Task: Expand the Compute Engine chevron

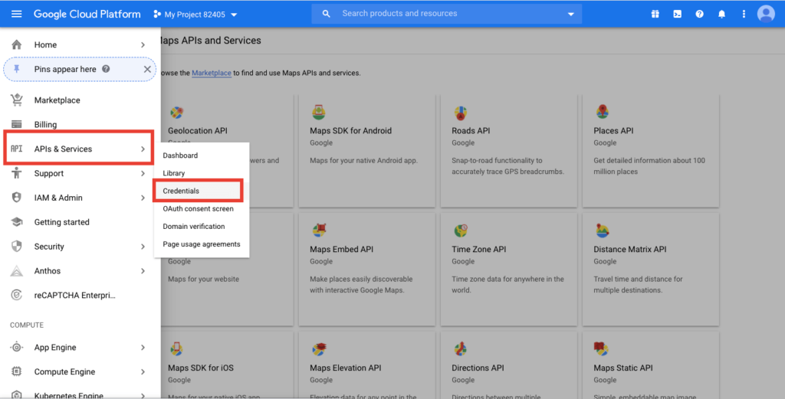Action: coord(143,372)
